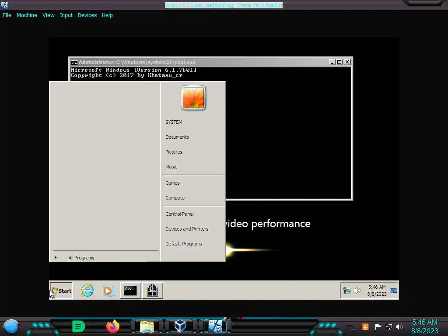Open Computer from Start menu
This screenshot has width=448, height=336.
point(175,198)
